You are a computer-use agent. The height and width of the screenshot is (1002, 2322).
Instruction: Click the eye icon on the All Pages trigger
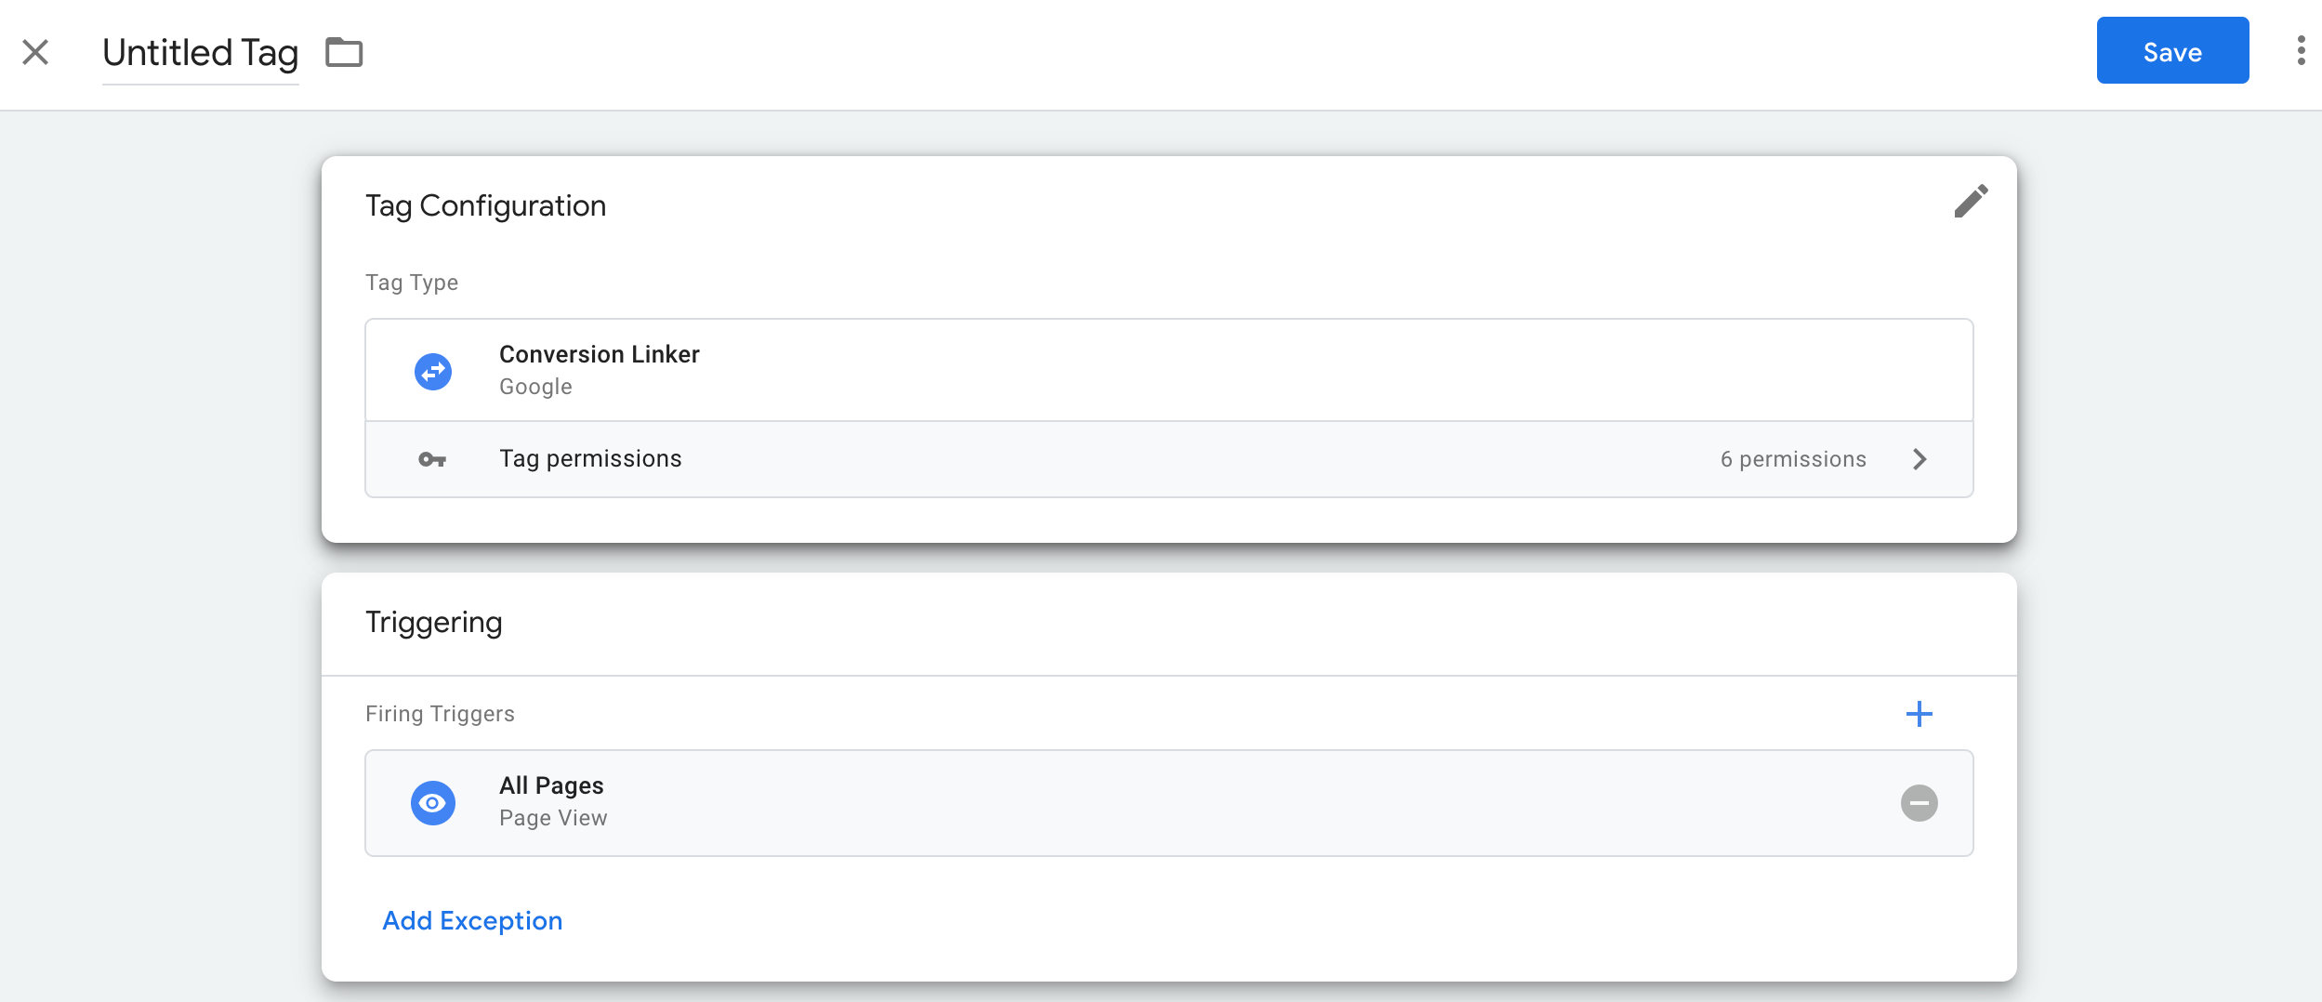[x=432, y=801]
